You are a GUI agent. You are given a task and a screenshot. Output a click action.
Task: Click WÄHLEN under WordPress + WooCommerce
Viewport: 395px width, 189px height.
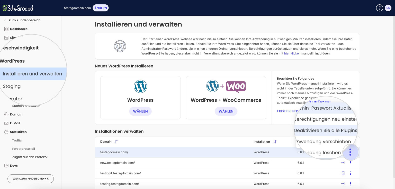tap(226, 111)
